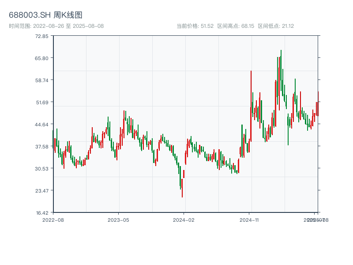
Task: Click y-axis label 37.58
Action: point(41,147)
